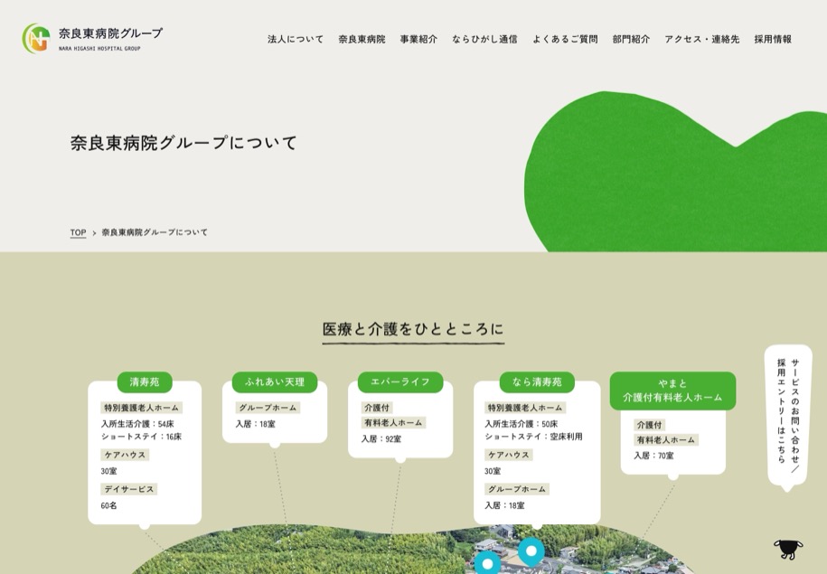Click the 奈良東病院グループについて page heading
This screenshot has height=574, width=827.
click(x=183, y=143)
